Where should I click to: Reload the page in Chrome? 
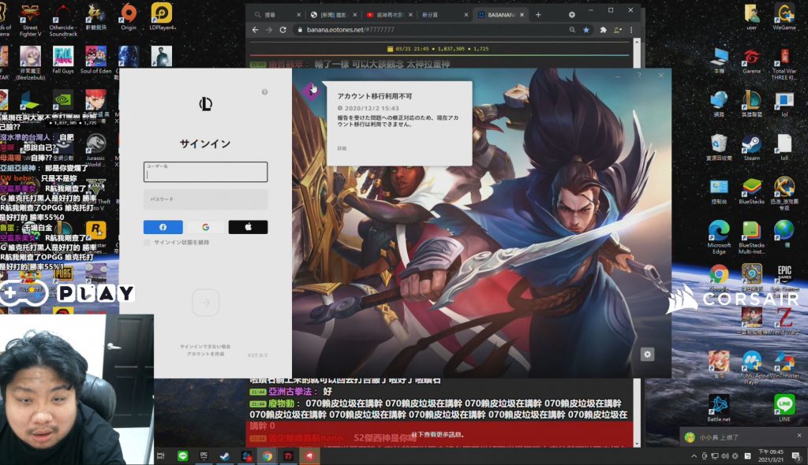pyautogui.click(x=284, y=30)
